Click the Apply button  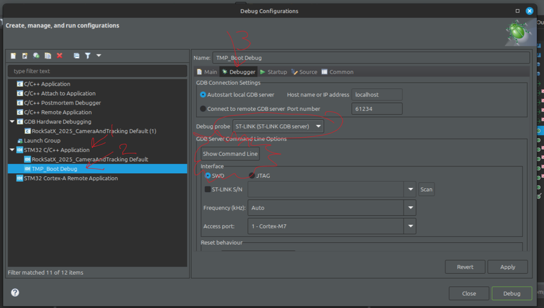pos(508,267)
